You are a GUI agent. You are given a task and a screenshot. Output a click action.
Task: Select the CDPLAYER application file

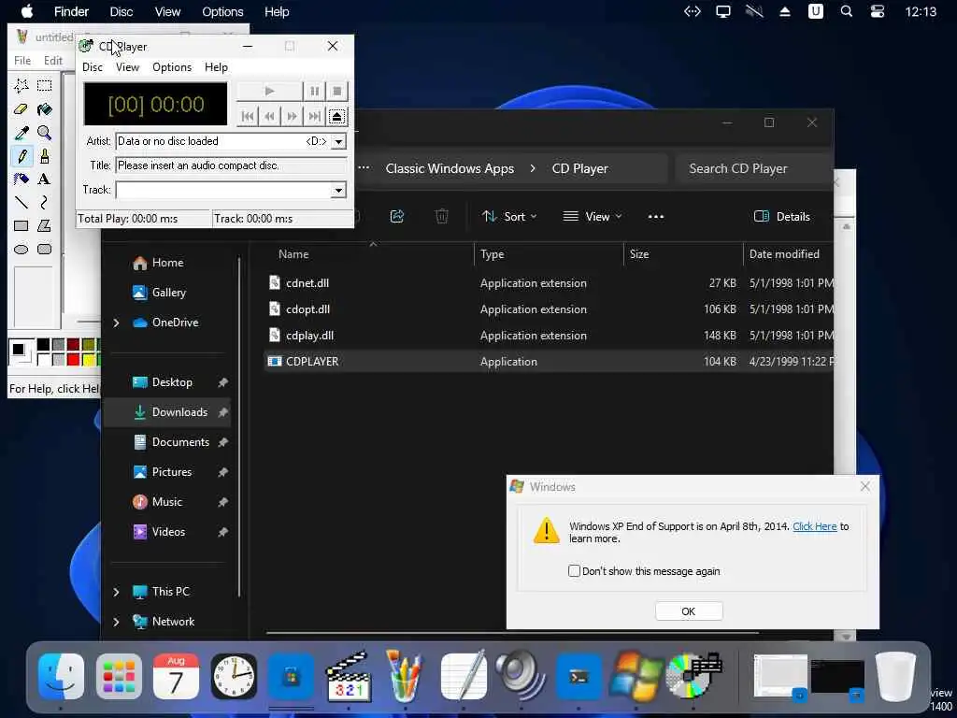coord(550,362)
